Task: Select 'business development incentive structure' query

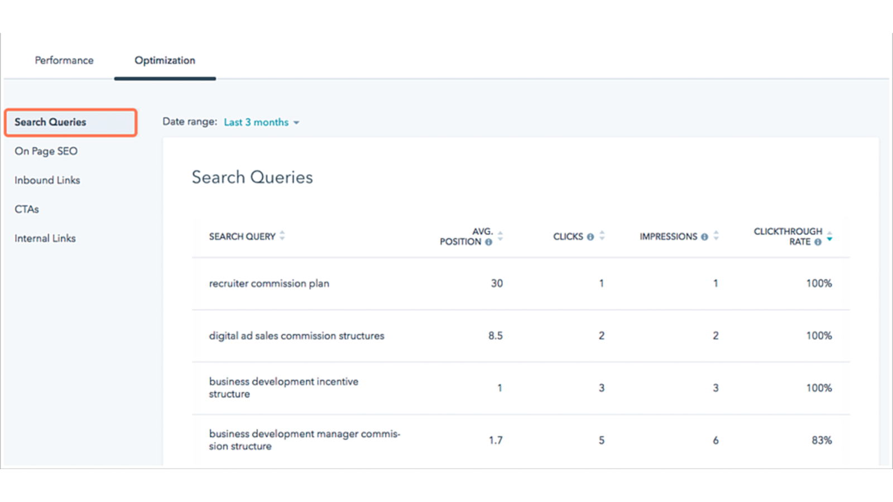Action: 284,388
